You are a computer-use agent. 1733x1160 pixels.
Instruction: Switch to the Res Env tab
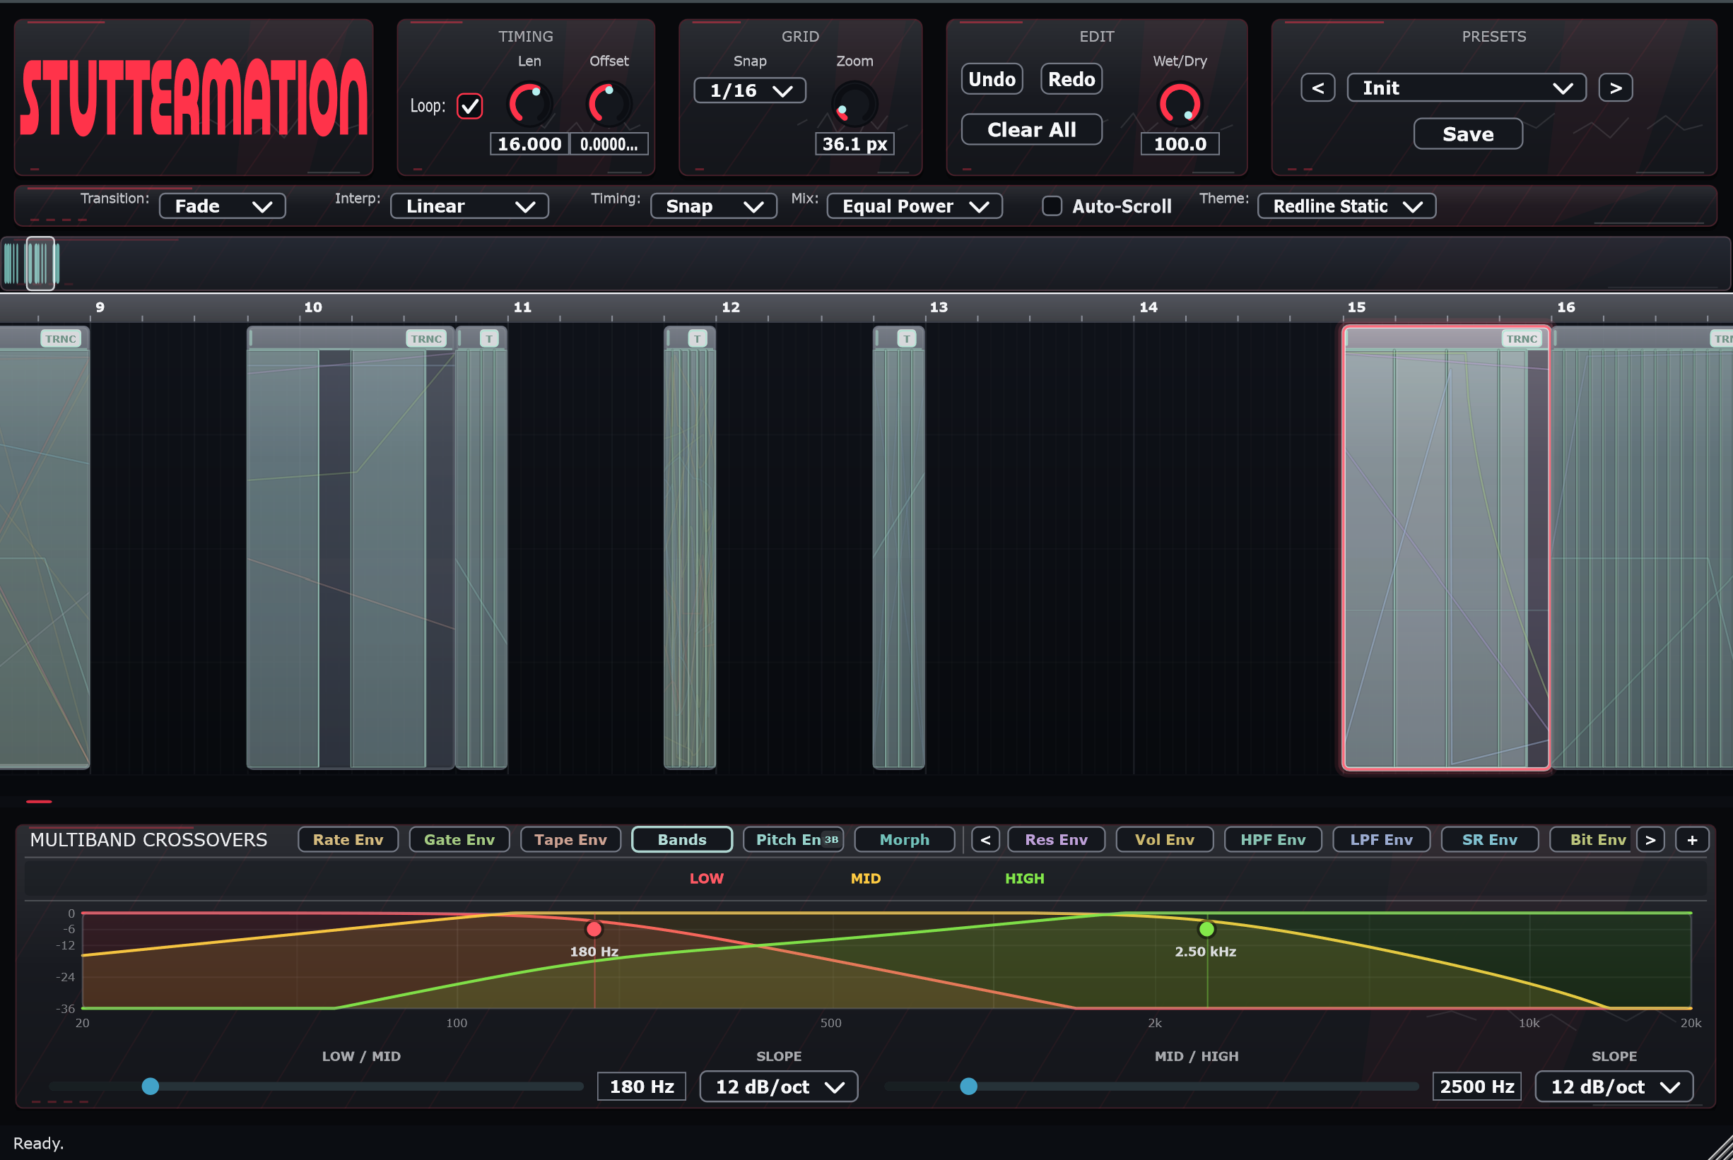point(1056,840)
